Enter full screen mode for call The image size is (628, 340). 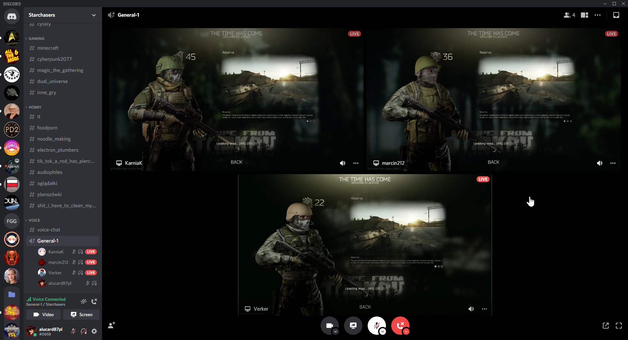pyautogui.click(x=619, y=326)
